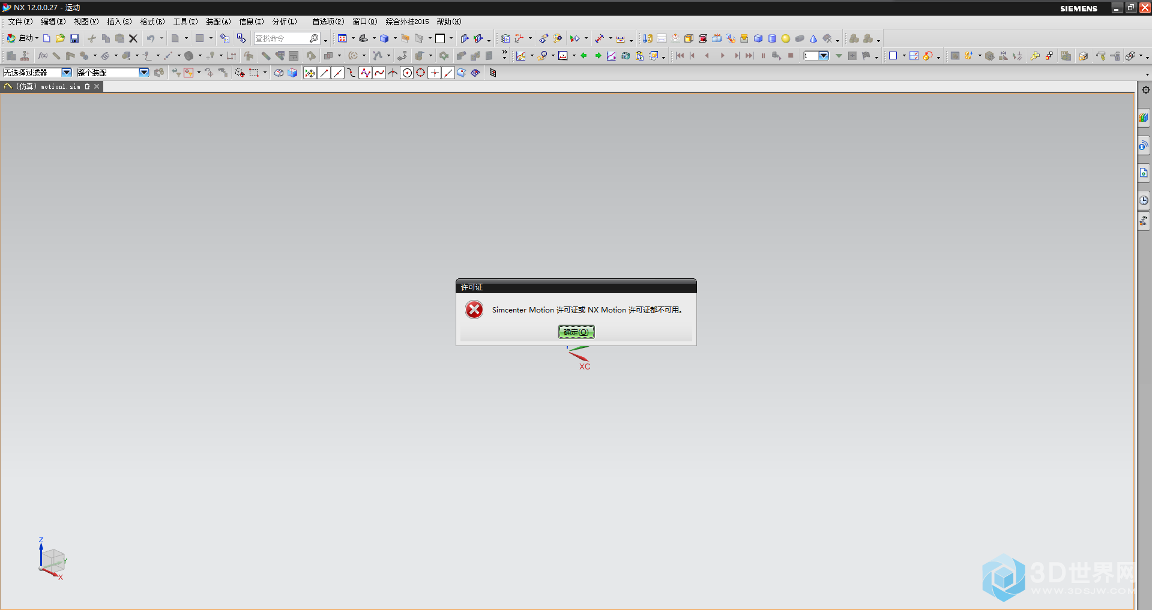Open the 无选择过滤器 selection filter dropdown

37,73
